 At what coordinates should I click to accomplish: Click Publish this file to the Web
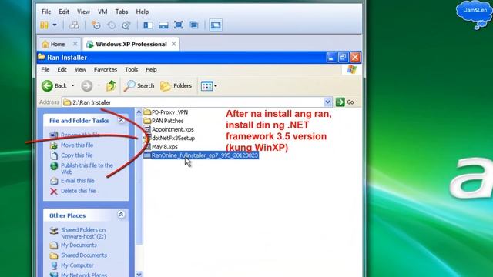(x=87, y=169)
